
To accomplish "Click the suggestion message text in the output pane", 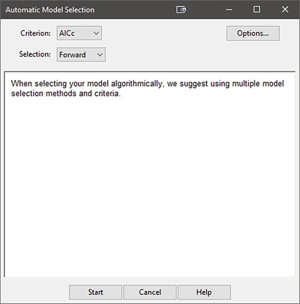I will click(148, 84).
